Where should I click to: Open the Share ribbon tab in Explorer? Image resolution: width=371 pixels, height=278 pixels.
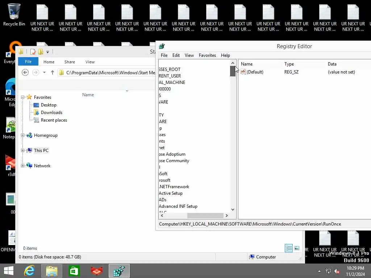tap(70, 62)
